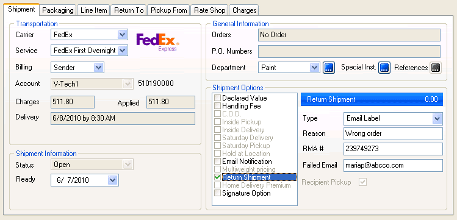Toggle the Saturday Delivery checkbox
This screenshot has width=457, height=220.
coord(217,138)
